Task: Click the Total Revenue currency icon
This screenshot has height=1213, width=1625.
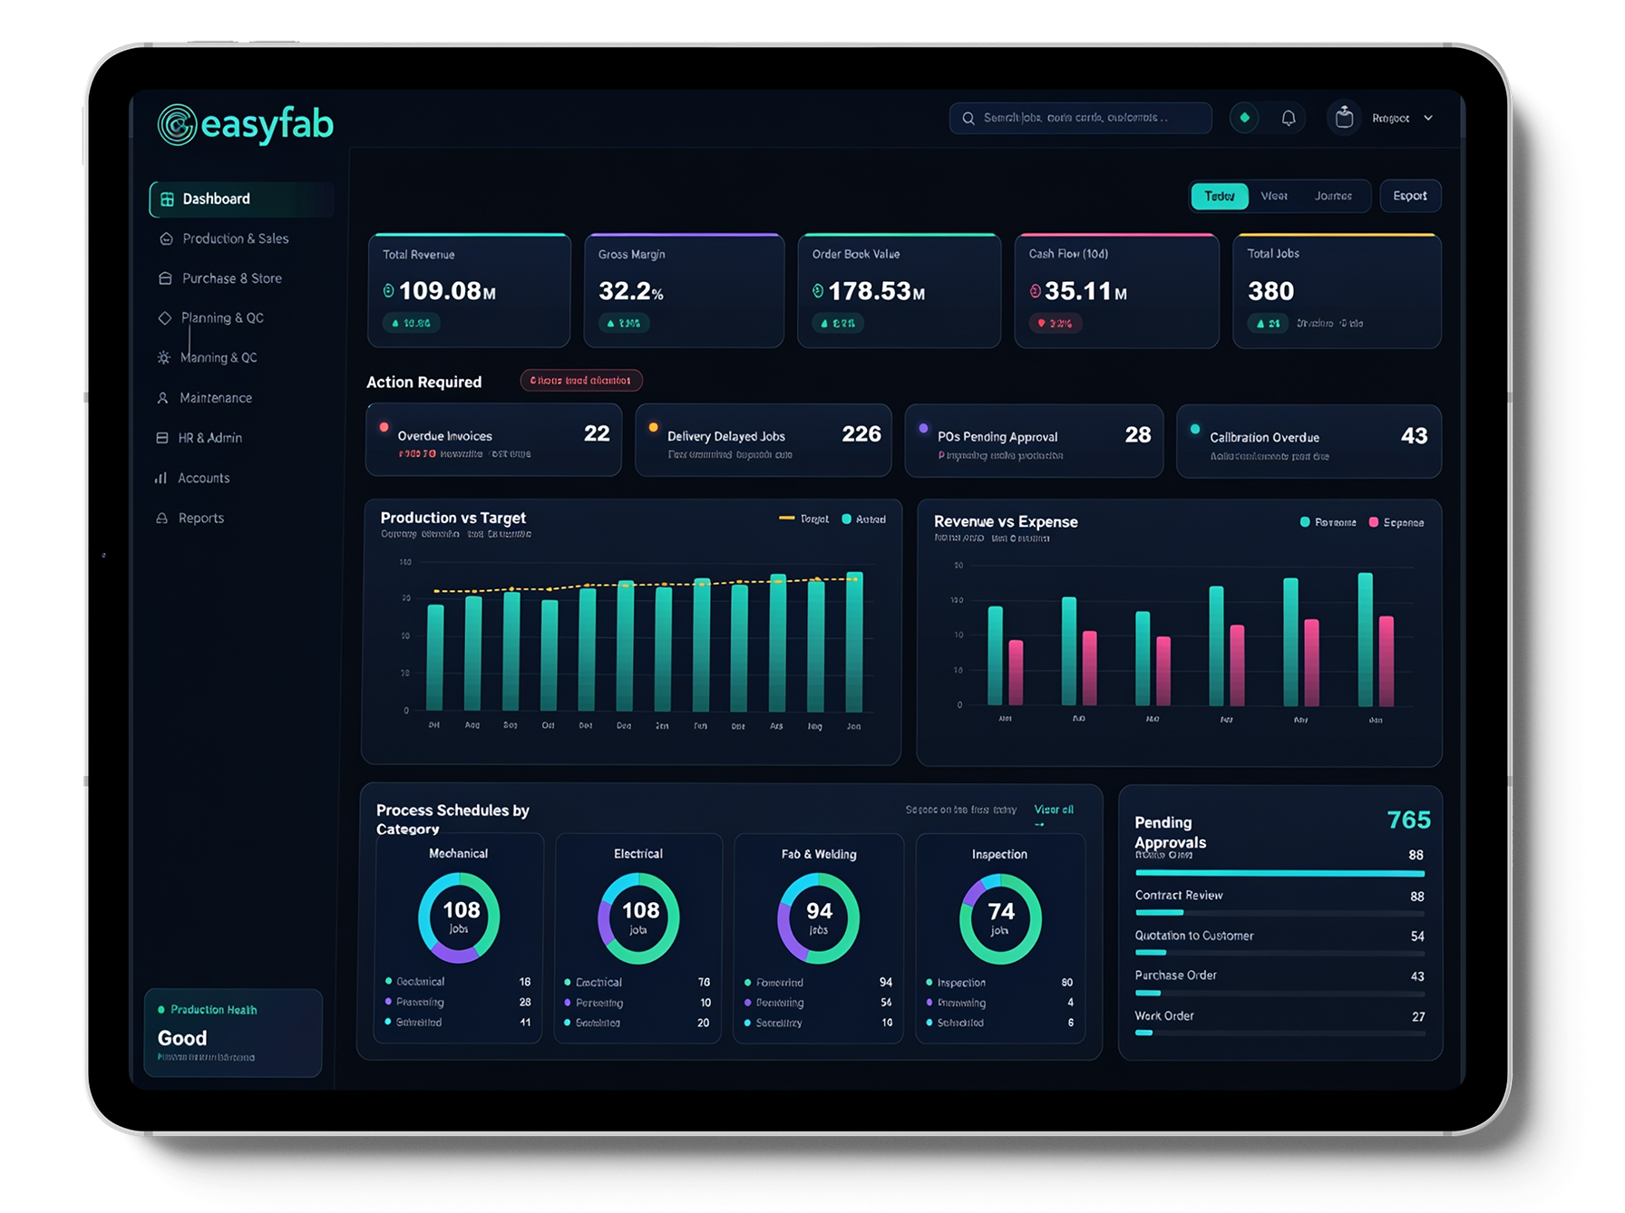Action: (x=388, y=291)
